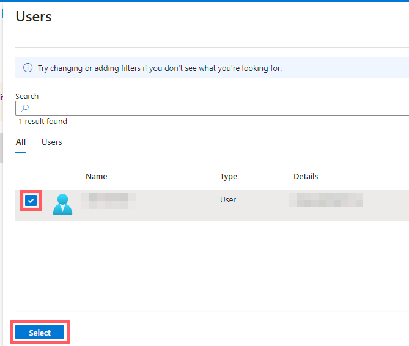Switch to the Users tab

click(51, 142)
